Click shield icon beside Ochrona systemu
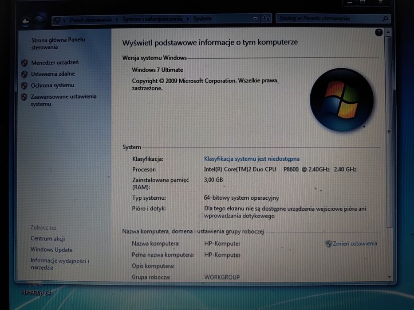This screenshot has height=310, width=414. point(24,85)
